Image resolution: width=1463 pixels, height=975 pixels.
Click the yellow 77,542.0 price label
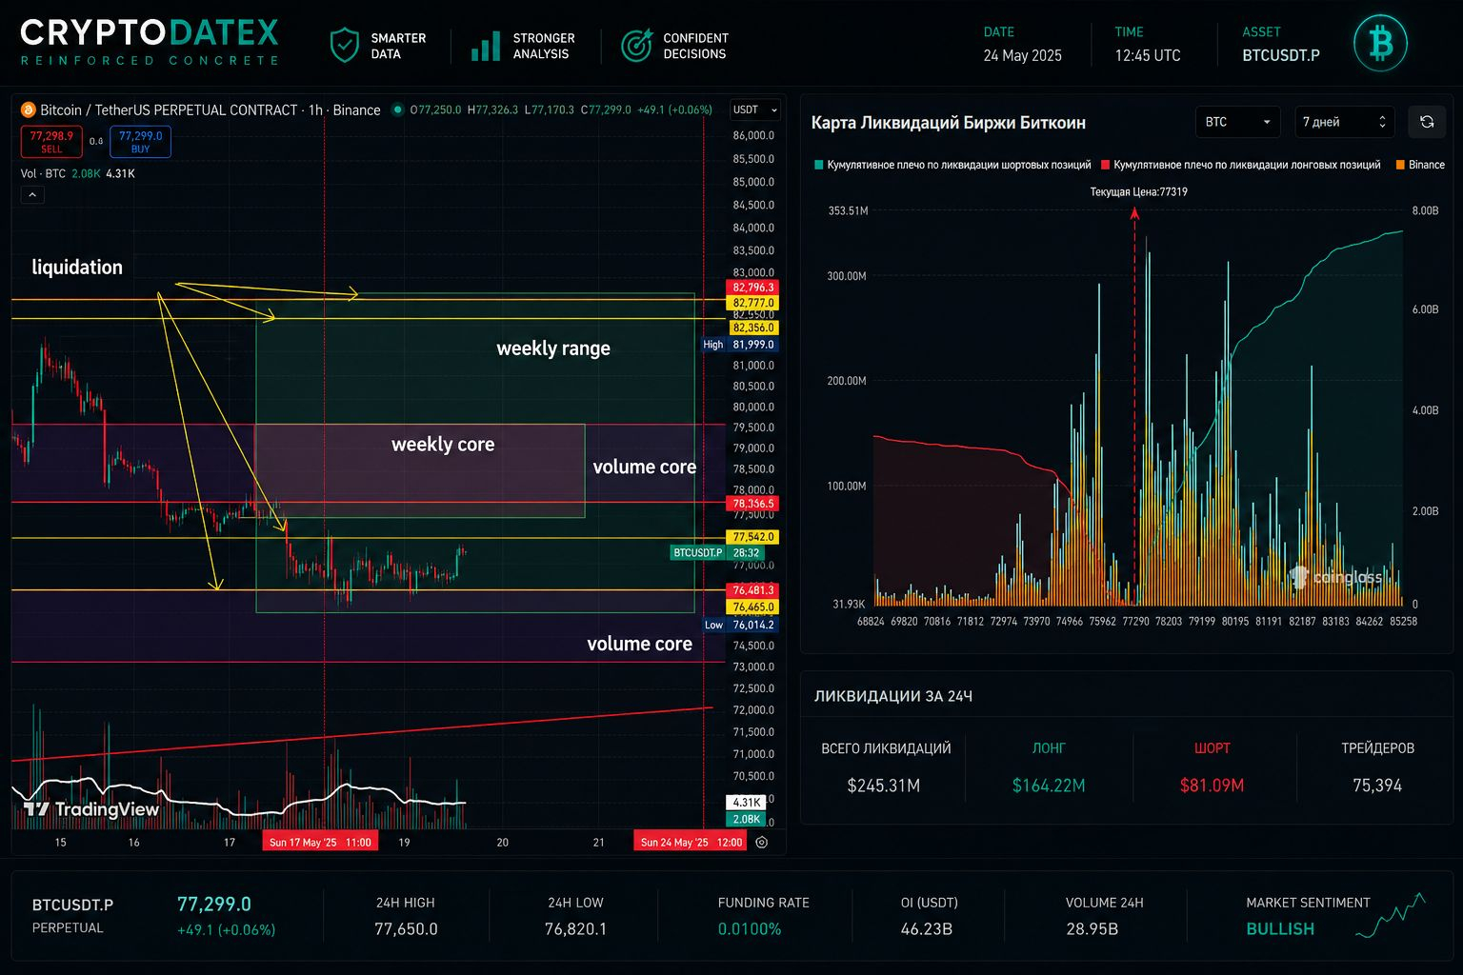[753, 537]
